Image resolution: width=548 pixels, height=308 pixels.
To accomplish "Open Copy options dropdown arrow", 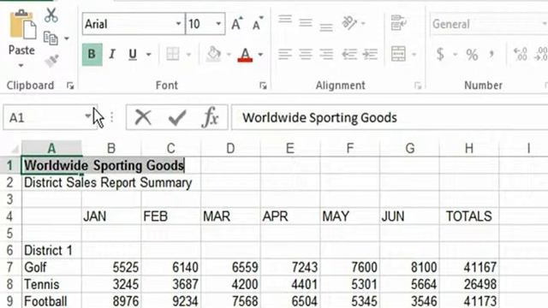I will pos(67,38).
